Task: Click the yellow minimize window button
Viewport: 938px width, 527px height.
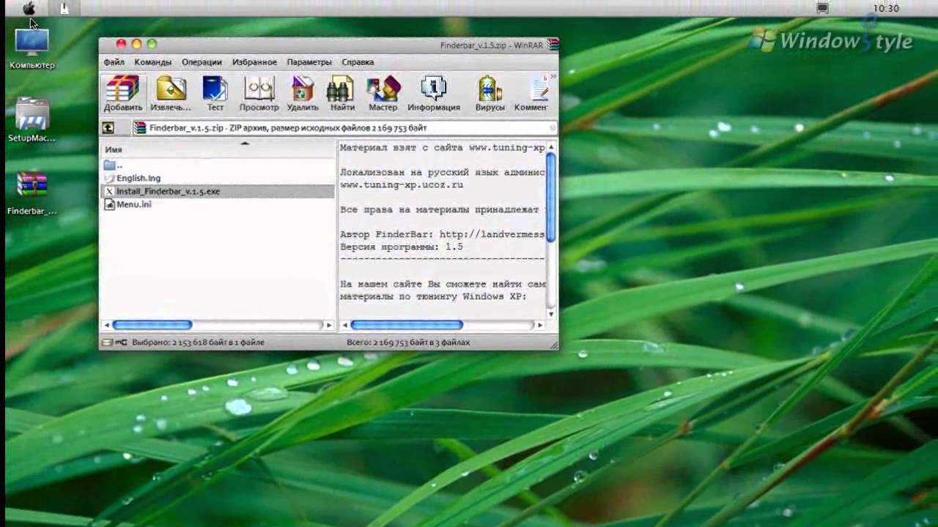Action: pos(136,44)
